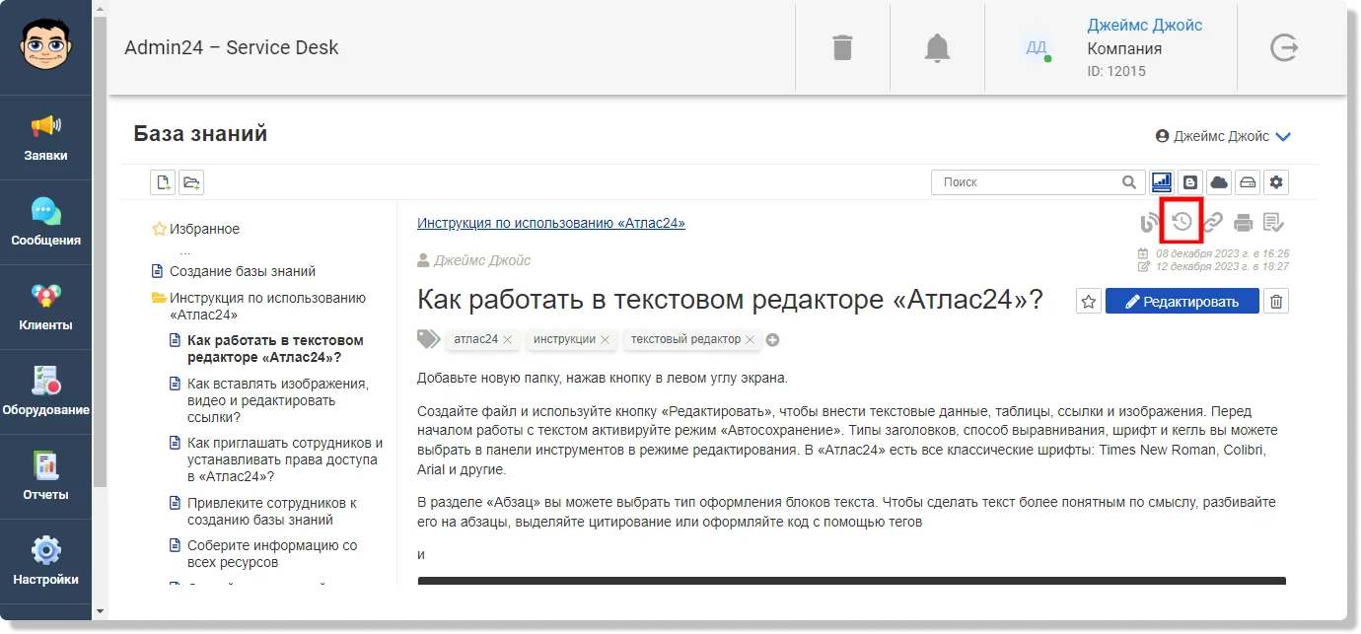Image resolution: width=1361 pixels, height=634 pixels.
Task: Click the tags icon beside атлас24
Action: click(x=428, y=339)
